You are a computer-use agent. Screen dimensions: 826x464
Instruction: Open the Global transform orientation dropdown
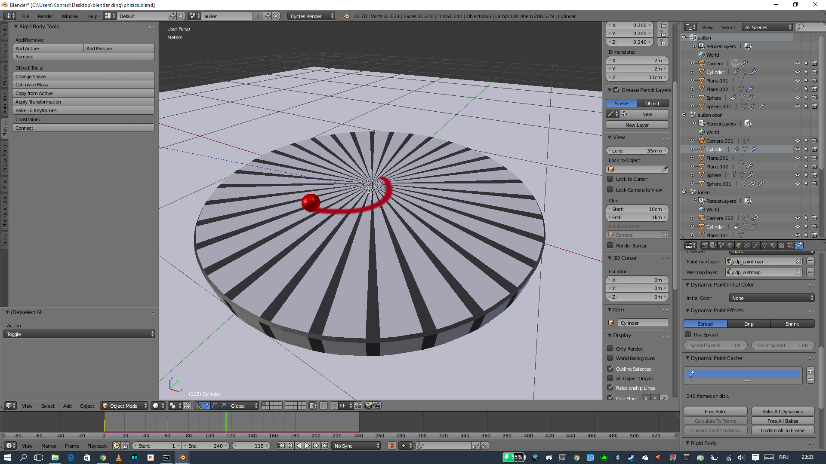point(243,406)
